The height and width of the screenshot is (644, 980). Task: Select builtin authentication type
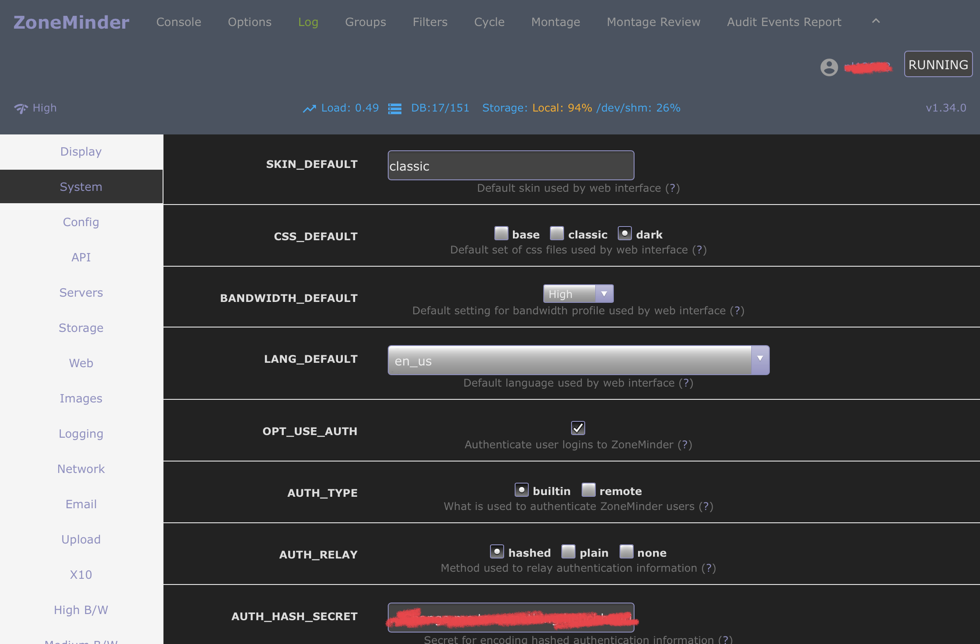point(522,490)
